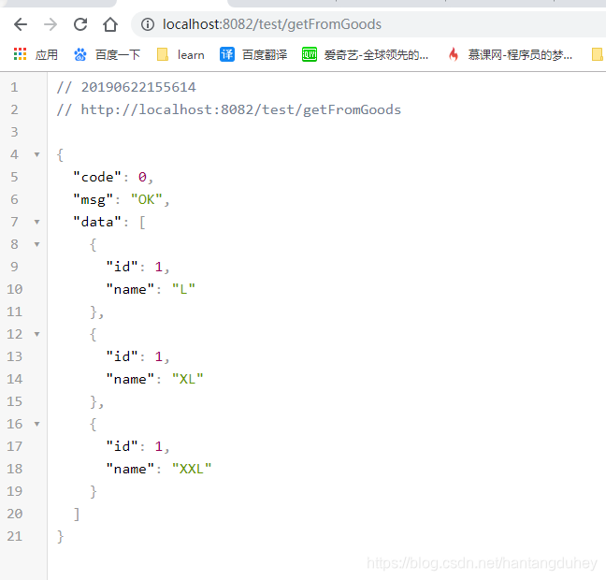Click the "id" key on line 13

(x=123, y=356)
